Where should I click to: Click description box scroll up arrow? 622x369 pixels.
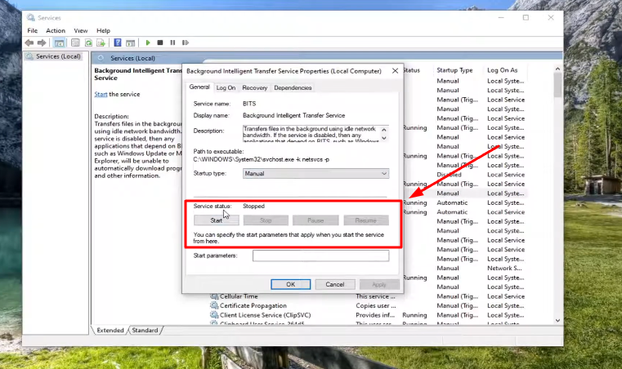(x=384, y=130)
